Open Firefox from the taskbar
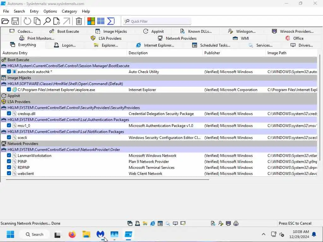 72,234
